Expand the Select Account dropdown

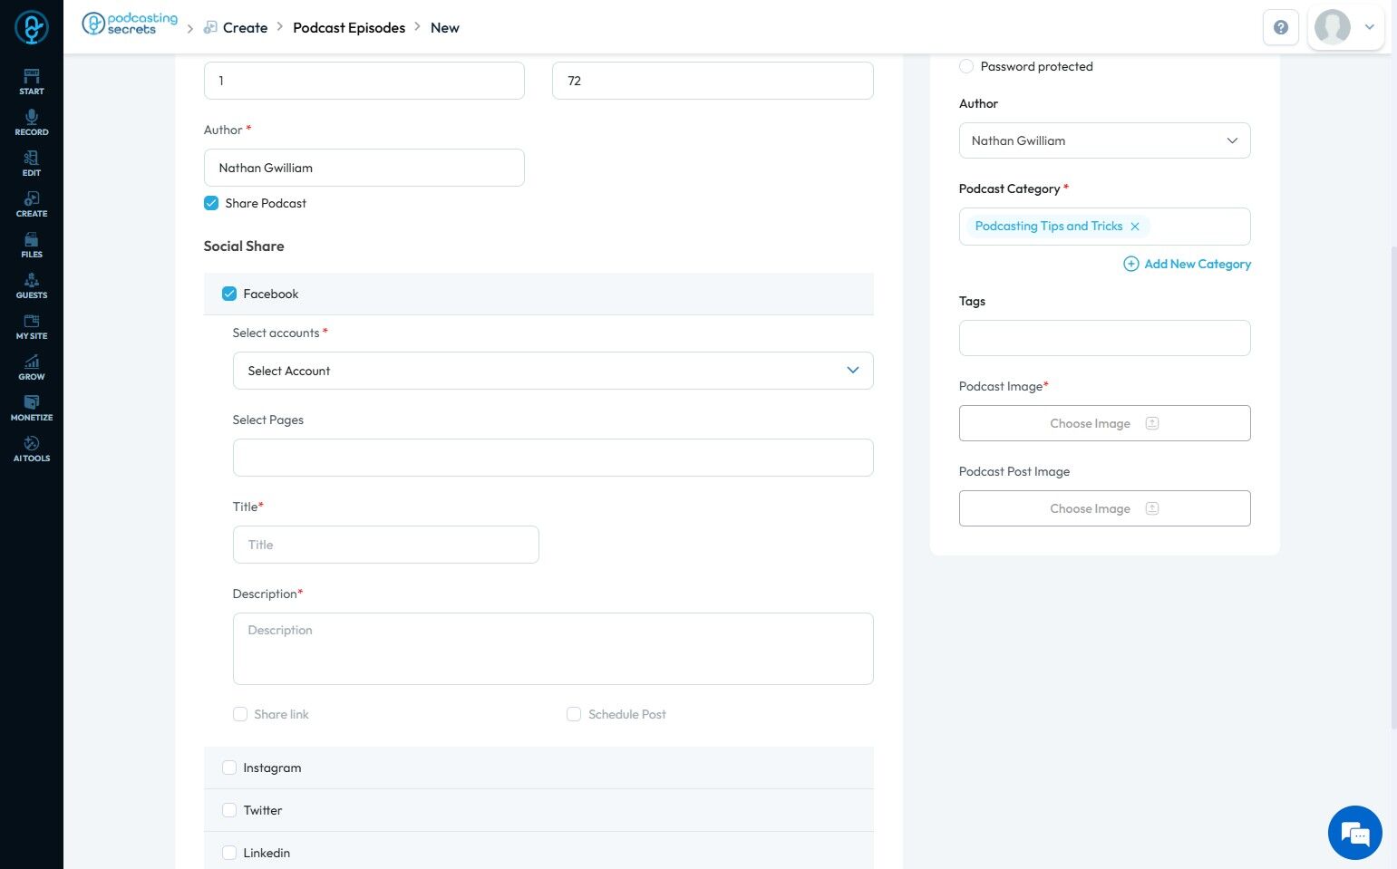[553, 371]
